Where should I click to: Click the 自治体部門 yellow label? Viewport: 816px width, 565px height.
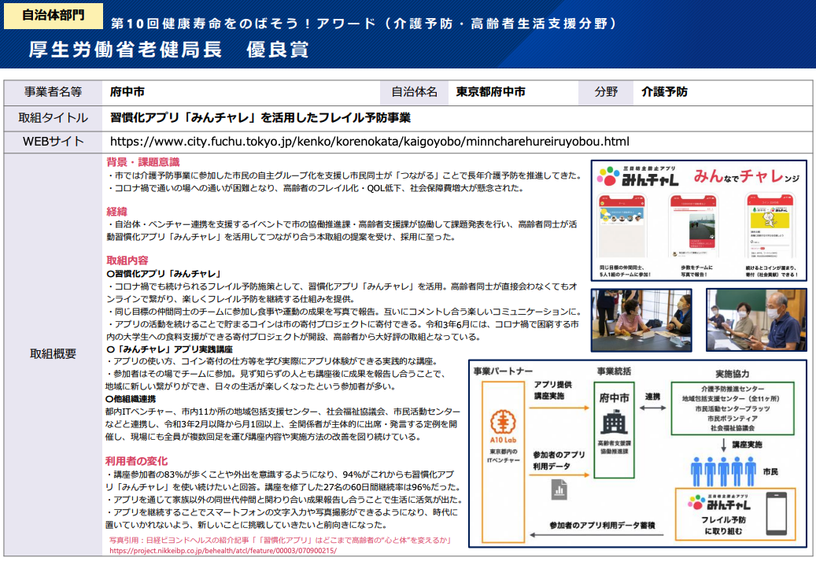coord(53,15)
